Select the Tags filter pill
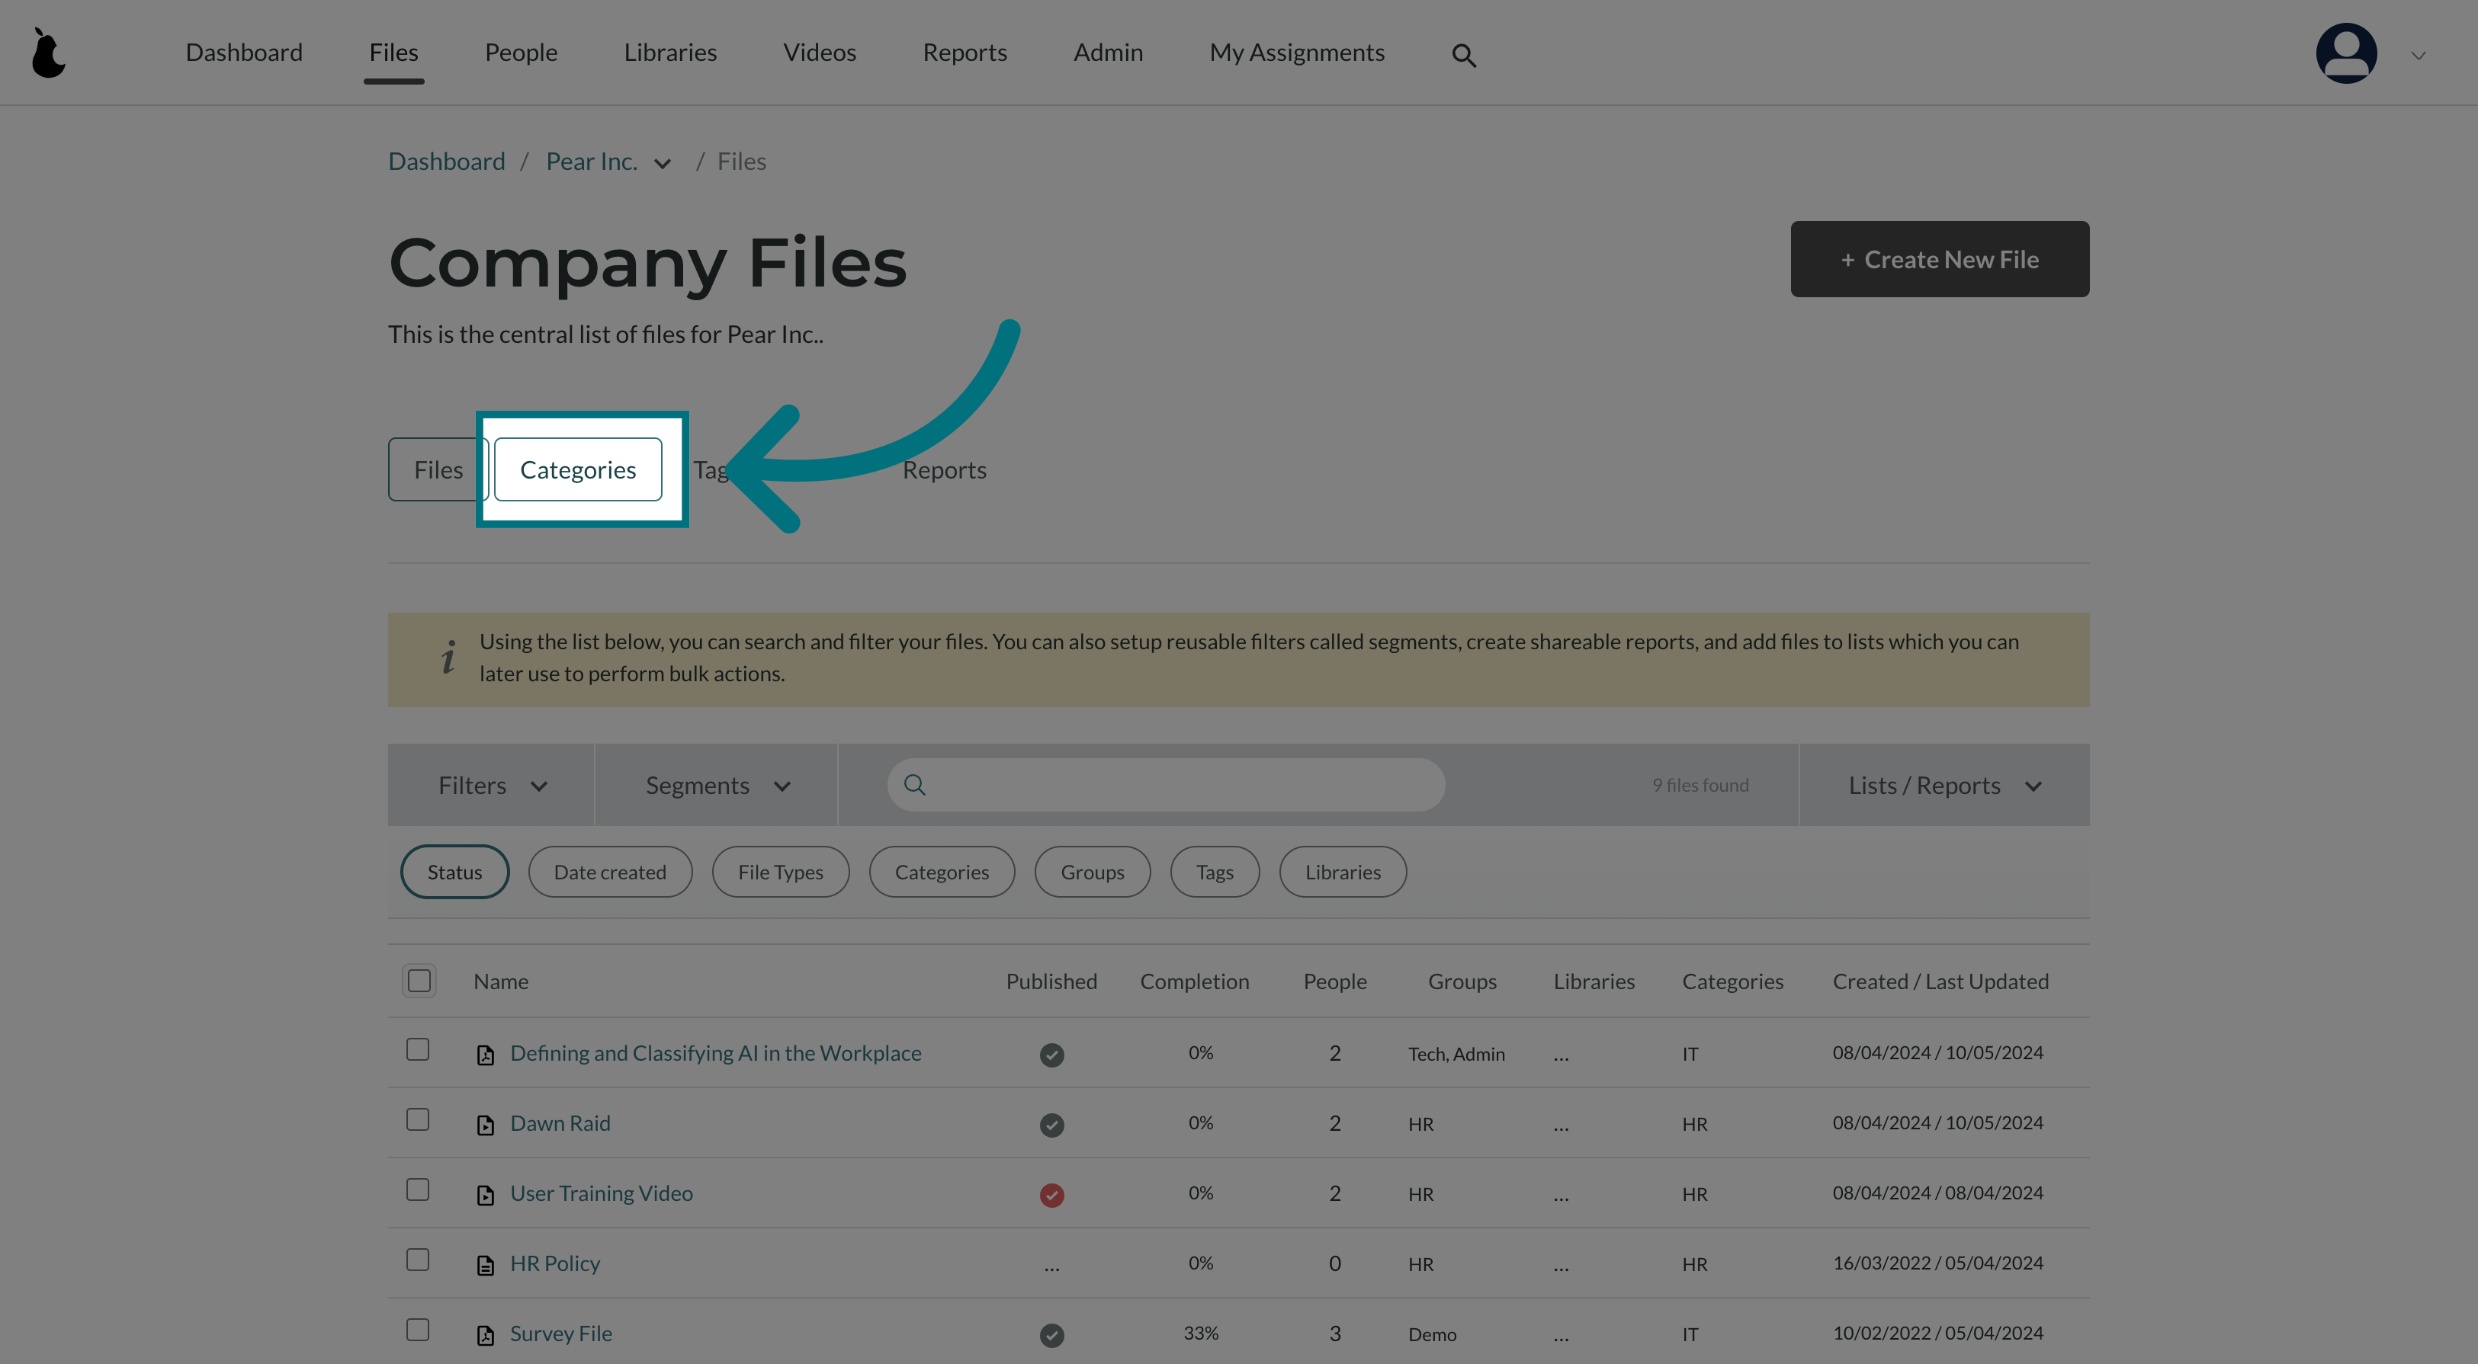Viewport: 2478px width, 1364px height. (x=1214, y=872)
